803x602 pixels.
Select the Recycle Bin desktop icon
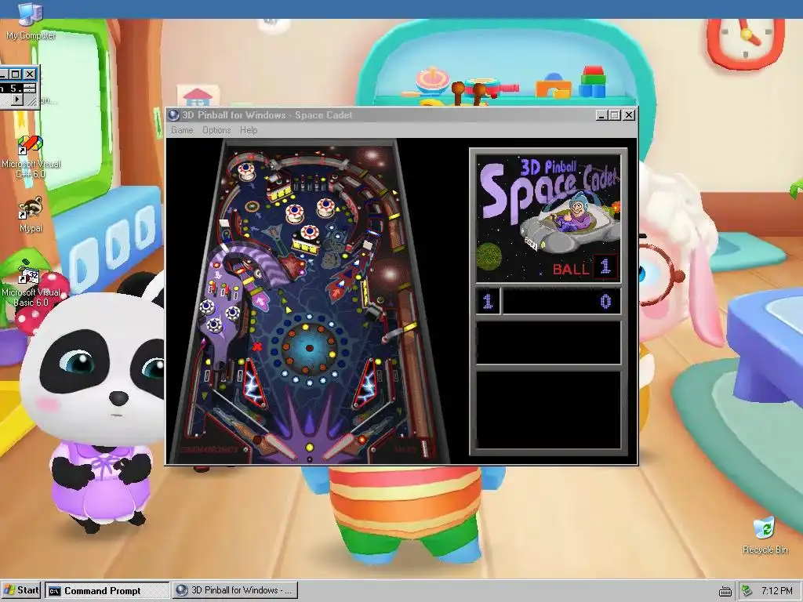[765, 535]
